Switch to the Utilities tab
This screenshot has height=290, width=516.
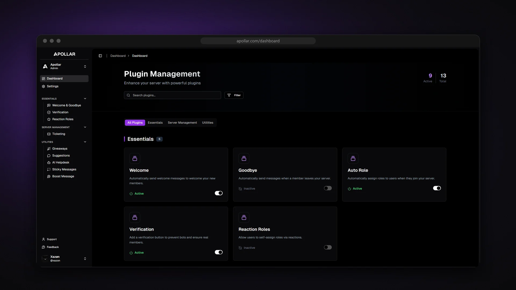click(x=207, y=123)
